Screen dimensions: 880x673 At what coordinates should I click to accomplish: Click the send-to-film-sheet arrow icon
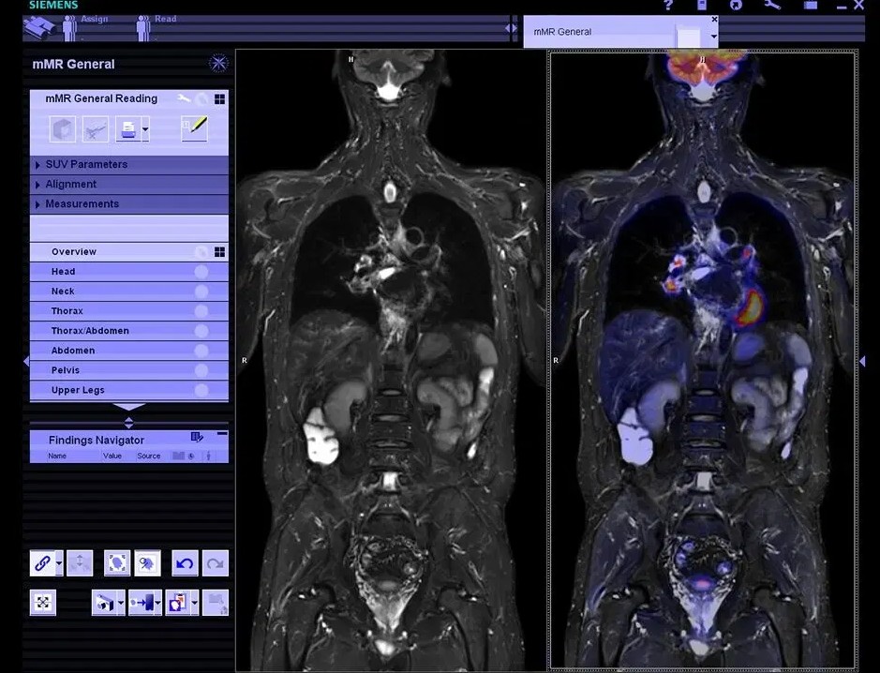coord(142,603)
